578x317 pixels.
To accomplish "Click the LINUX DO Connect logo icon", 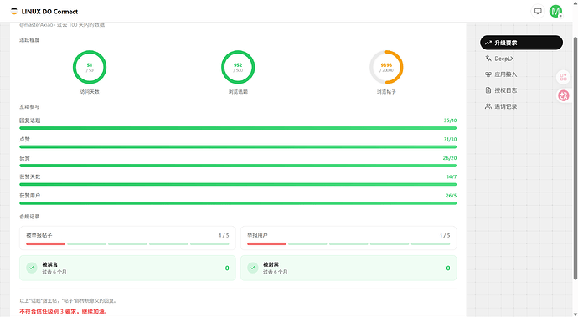I will (x=14, y=12).
